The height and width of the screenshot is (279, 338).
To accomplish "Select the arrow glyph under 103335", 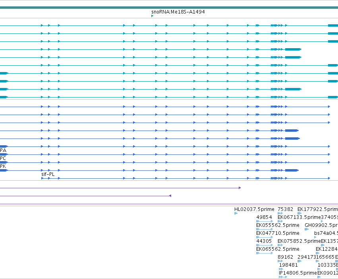I will (319, 269).
